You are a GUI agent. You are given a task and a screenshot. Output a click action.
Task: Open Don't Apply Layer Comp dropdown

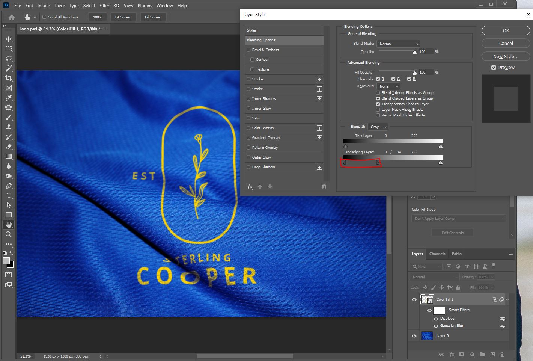tap(459, 219)
